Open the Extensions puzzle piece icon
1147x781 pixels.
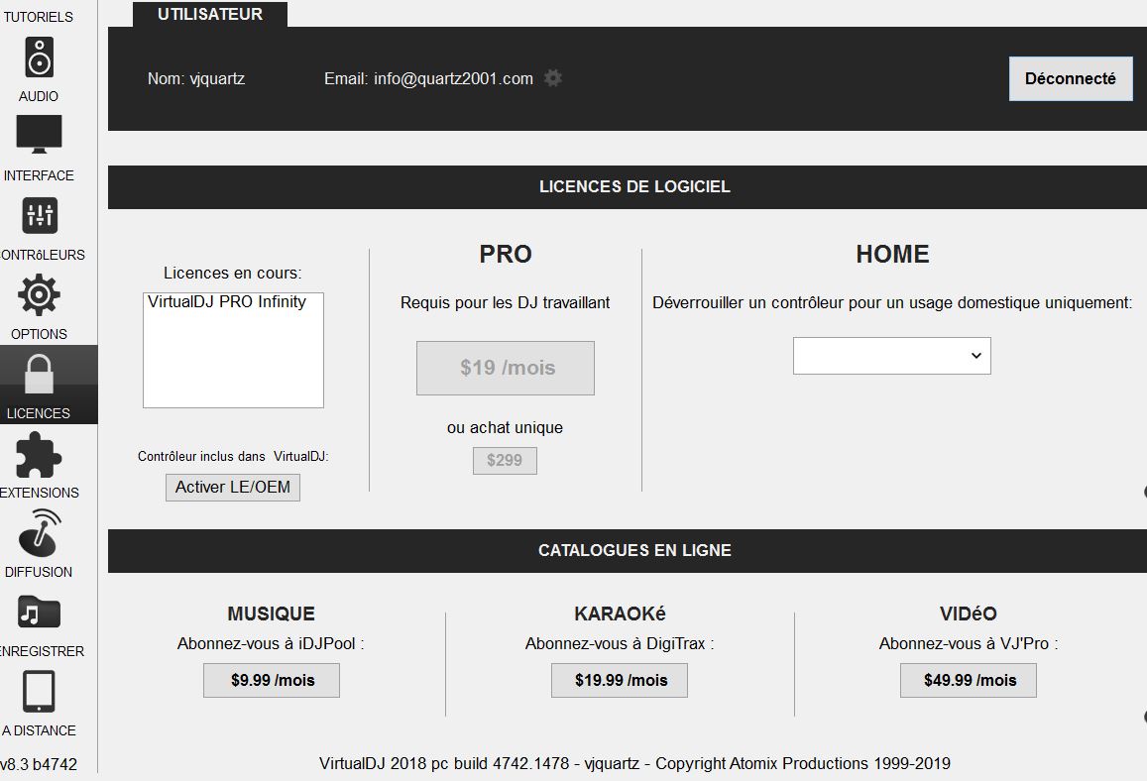click(x=40, y=455)
